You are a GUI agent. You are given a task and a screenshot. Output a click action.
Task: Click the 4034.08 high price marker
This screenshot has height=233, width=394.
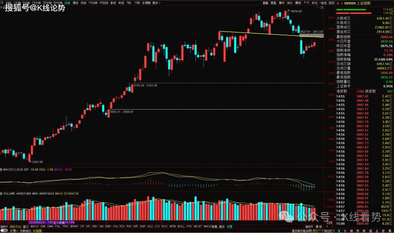coord(296,11)
